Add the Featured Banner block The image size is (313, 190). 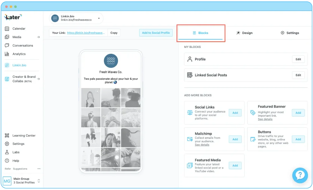[x=298, y=113]
